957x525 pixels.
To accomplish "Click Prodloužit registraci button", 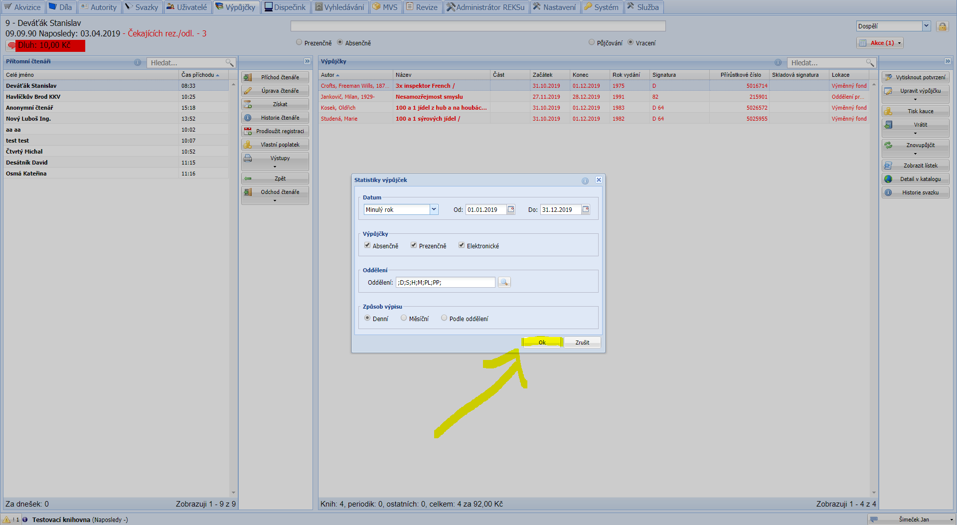I will pos(275,131).
